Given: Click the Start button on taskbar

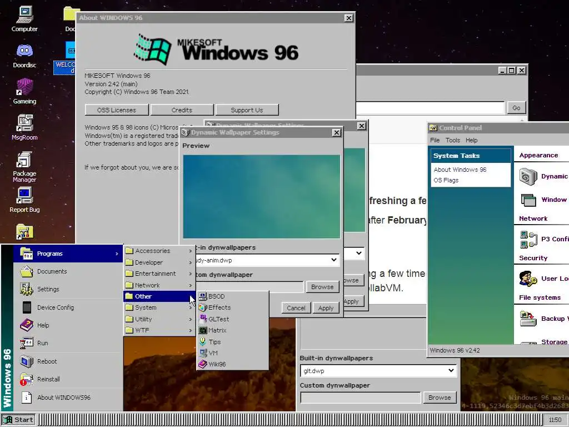Looking at the screenshot, I should pyautogui.click(x=18, y=420).
